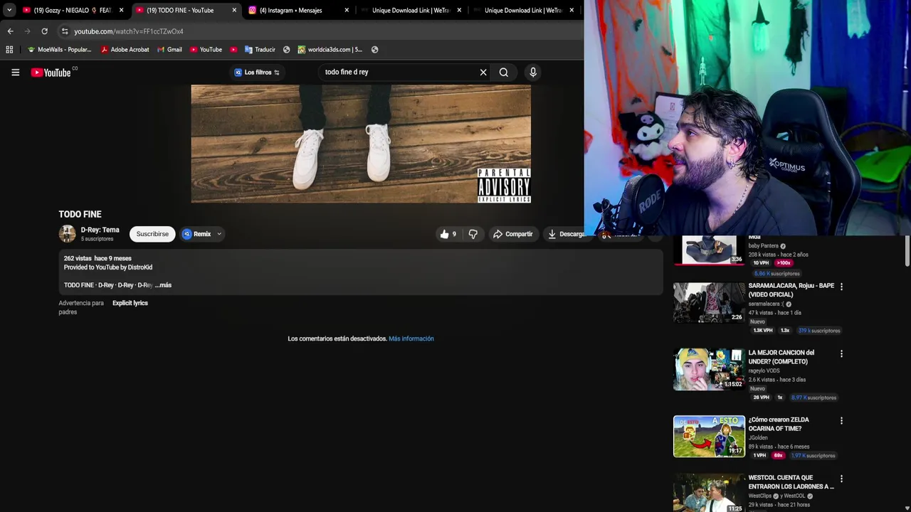Screen dimensions: 911x512
Task: Click the browser forward arrow
Action: coord(27,31)
